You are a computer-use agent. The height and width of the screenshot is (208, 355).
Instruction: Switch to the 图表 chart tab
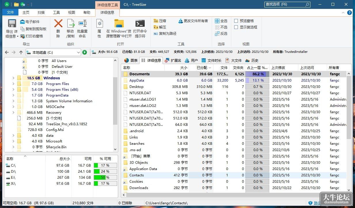[x=131, y=60]
